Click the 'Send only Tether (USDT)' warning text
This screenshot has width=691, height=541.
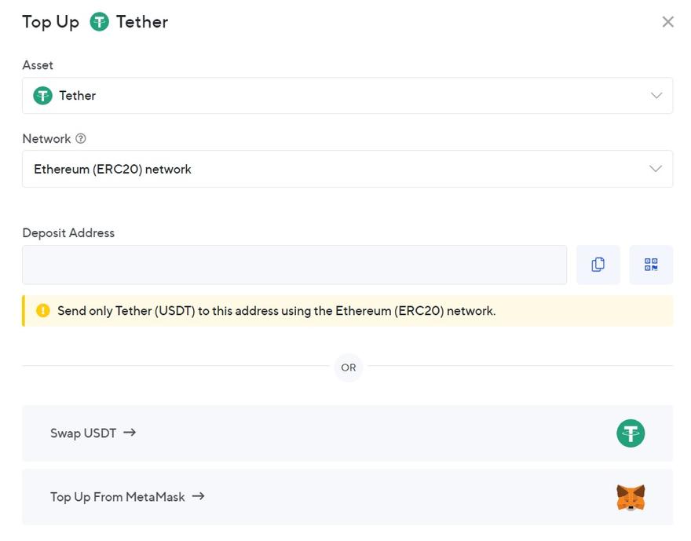tap(276, 311)
